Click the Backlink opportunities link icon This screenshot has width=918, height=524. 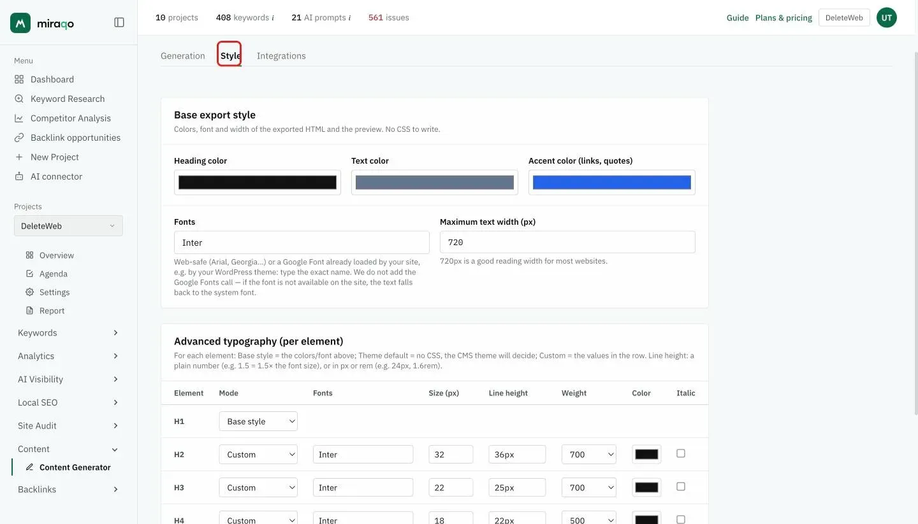(x=19, y=138)
